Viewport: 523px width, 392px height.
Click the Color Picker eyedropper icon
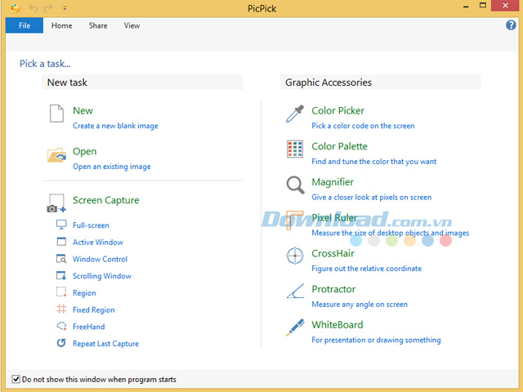pos(294,114)
